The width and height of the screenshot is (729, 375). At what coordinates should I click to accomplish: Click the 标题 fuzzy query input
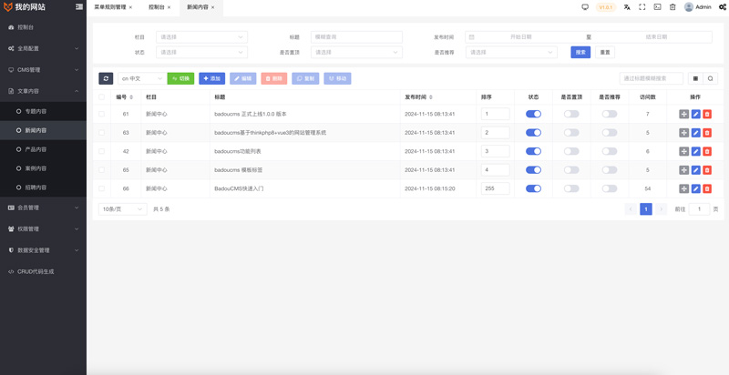point(356,37)
